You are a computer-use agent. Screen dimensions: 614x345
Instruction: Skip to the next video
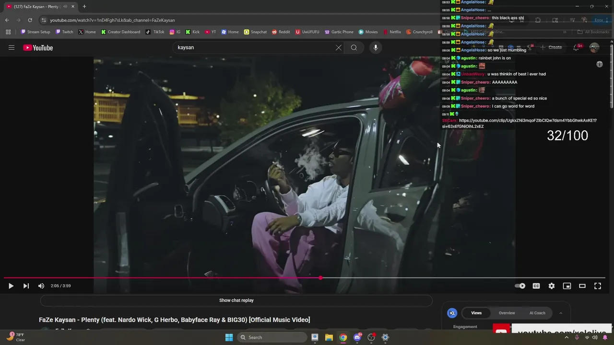point(26,286)
